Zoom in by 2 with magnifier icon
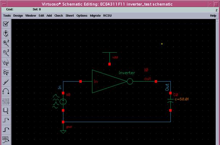The height and width of the screenshot is (145, 220). pyautogui.click(x=6, y=43)
